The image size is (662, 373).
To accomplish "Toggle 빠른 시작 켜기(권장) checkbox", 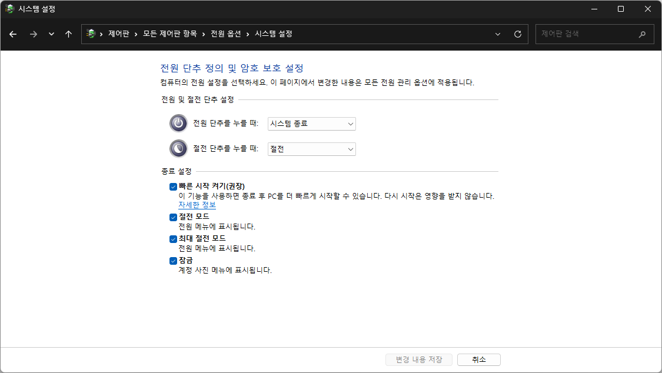I will click(x=173, y=186).
